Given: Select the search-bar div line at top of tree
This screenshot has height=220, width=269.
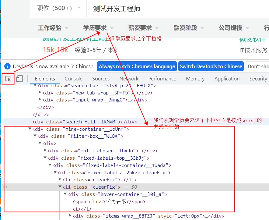Looking at the screenshot, I should point(96,86).
